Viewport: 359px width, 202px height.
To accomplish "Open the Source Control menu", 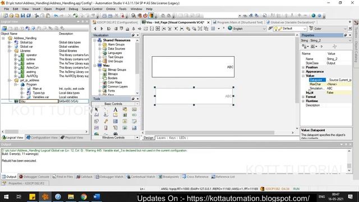I will pos(92,9).
